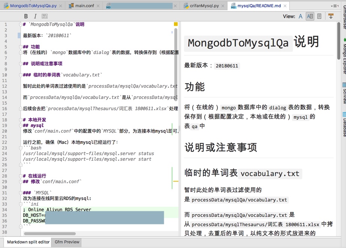Click the preview pane vertical scrollbar
This screenshot has height=248, width=346.
(x=339, y=41)
